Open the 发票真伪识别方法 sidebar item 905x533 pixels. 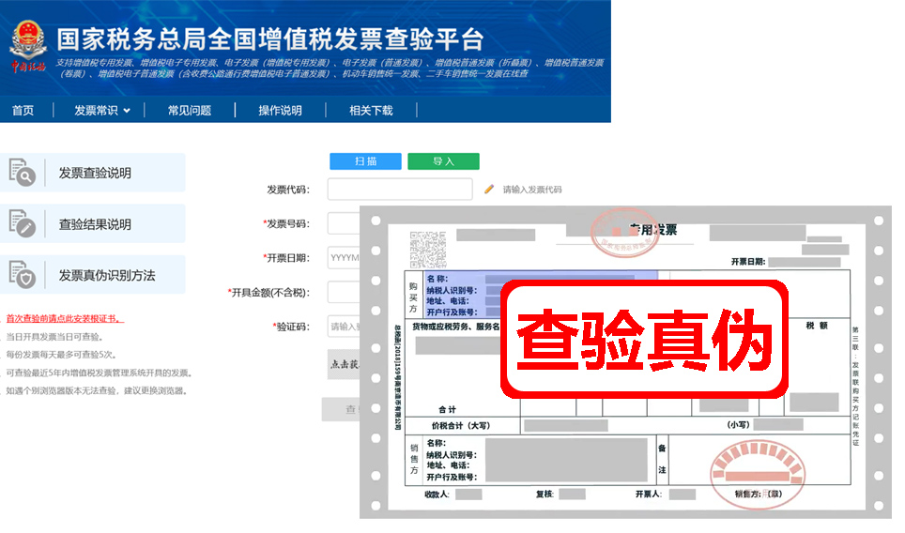click(92, 275)
